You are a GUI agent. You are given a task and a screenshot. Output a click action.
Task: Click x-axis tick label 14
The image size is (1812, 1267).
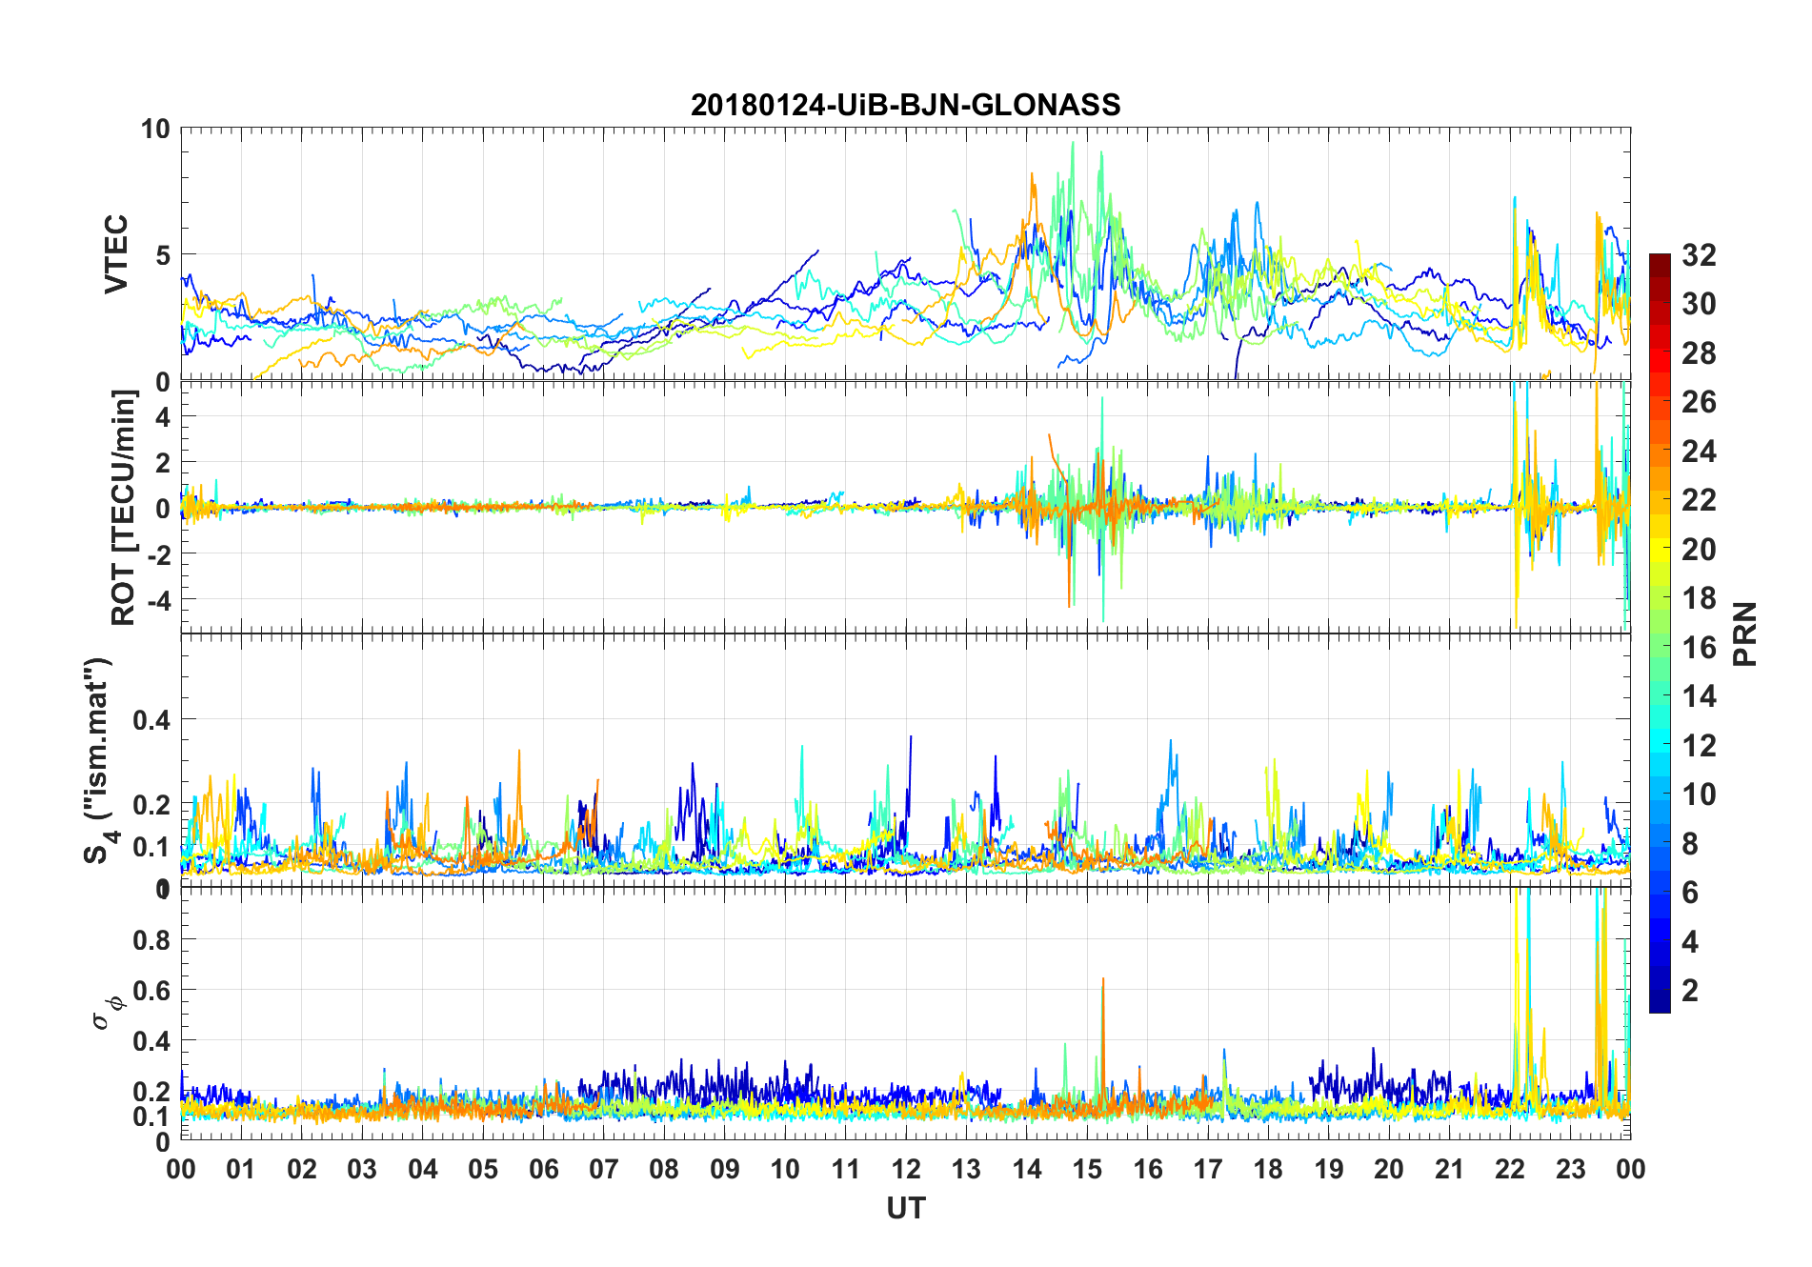coord(1027,1169)
